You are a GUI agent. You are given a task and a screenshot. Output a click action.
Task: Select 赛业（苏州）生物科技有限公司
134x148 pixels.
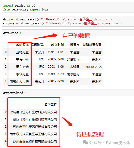(35, 119)
